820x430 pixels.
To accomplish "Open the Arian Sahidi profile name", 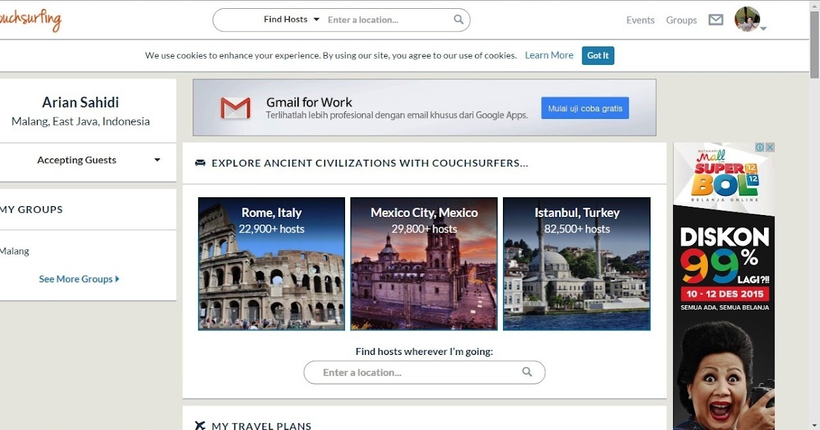I will (81, 102).
